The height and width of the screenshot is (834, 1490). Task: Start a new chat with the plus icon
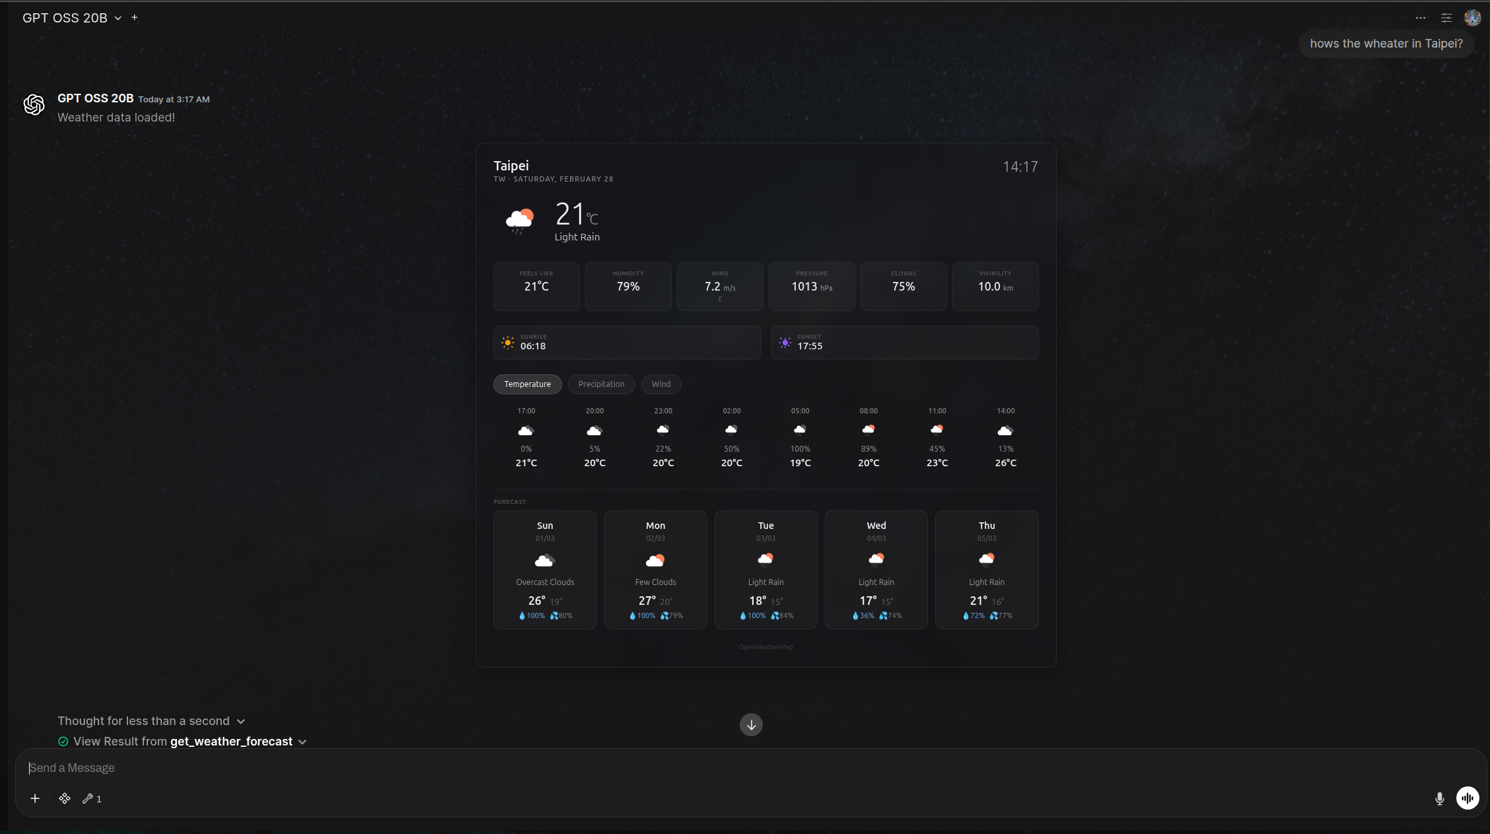(x=135, y=18)
